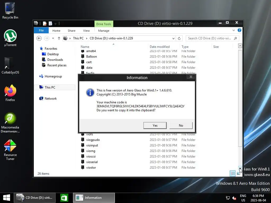Select the cert folder icon

pyautogui.click(x=83, y=62)
